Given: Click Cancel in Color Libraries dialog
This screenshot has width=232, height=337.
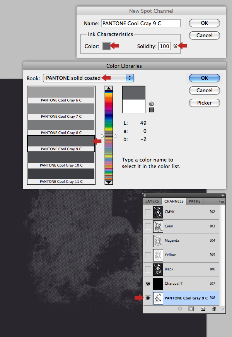Looking at the screenshot, I should (205, 91).
